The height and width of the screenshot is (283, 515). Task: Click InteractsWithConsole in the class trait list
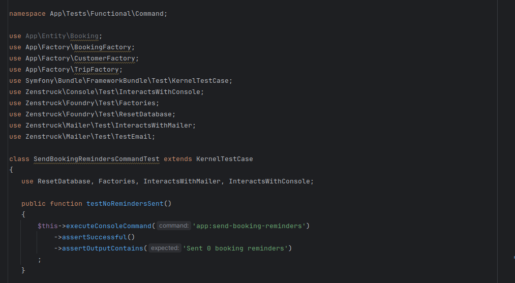click(x=269, y=181)
